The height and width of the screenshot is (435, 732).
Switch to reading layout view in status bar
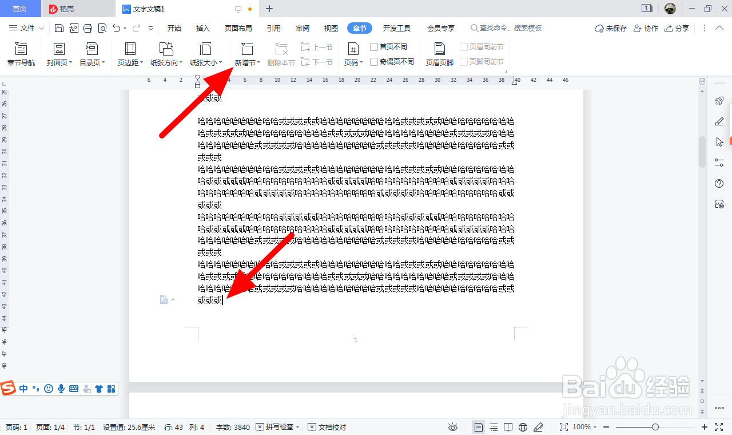tap(508, 427)
